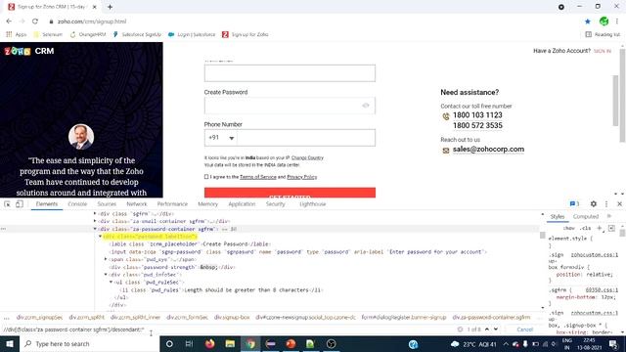Image resolution: width=626 pixels, height=352 pixels.
Task: Collapse the ul pwd_ruleSec node
Action: 111,283
